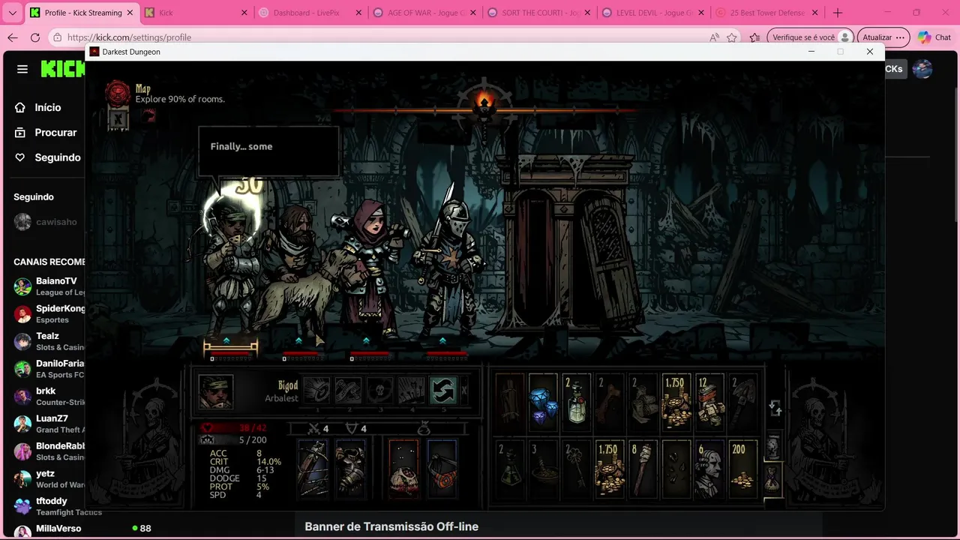Select the bandage rolls in inventory

coord(643,402)
